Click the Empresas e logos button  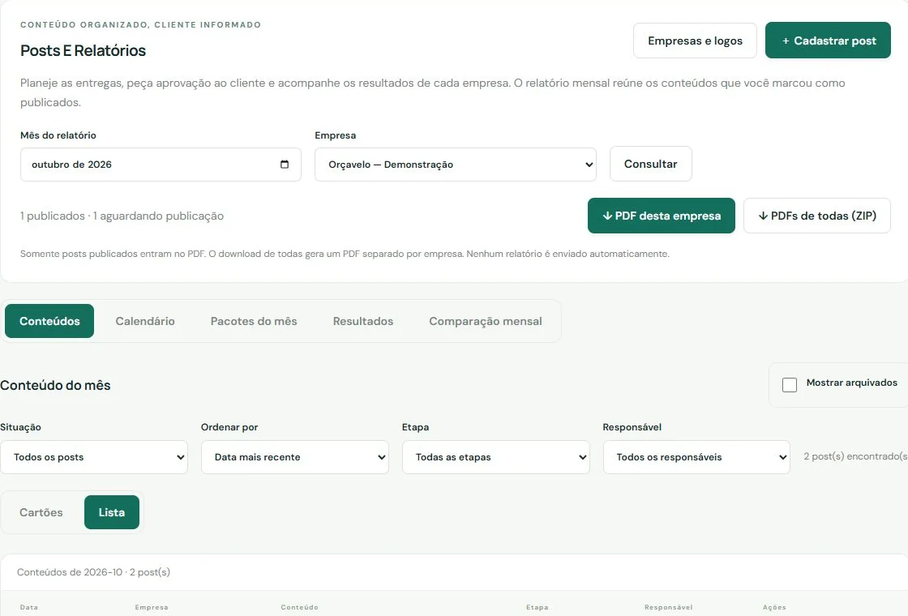pyautogui.click(x=695, y=41)
